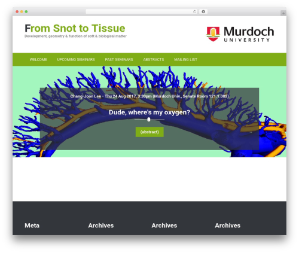Click the green (abstract) button

pyautogui.click(x=149, y=132)
